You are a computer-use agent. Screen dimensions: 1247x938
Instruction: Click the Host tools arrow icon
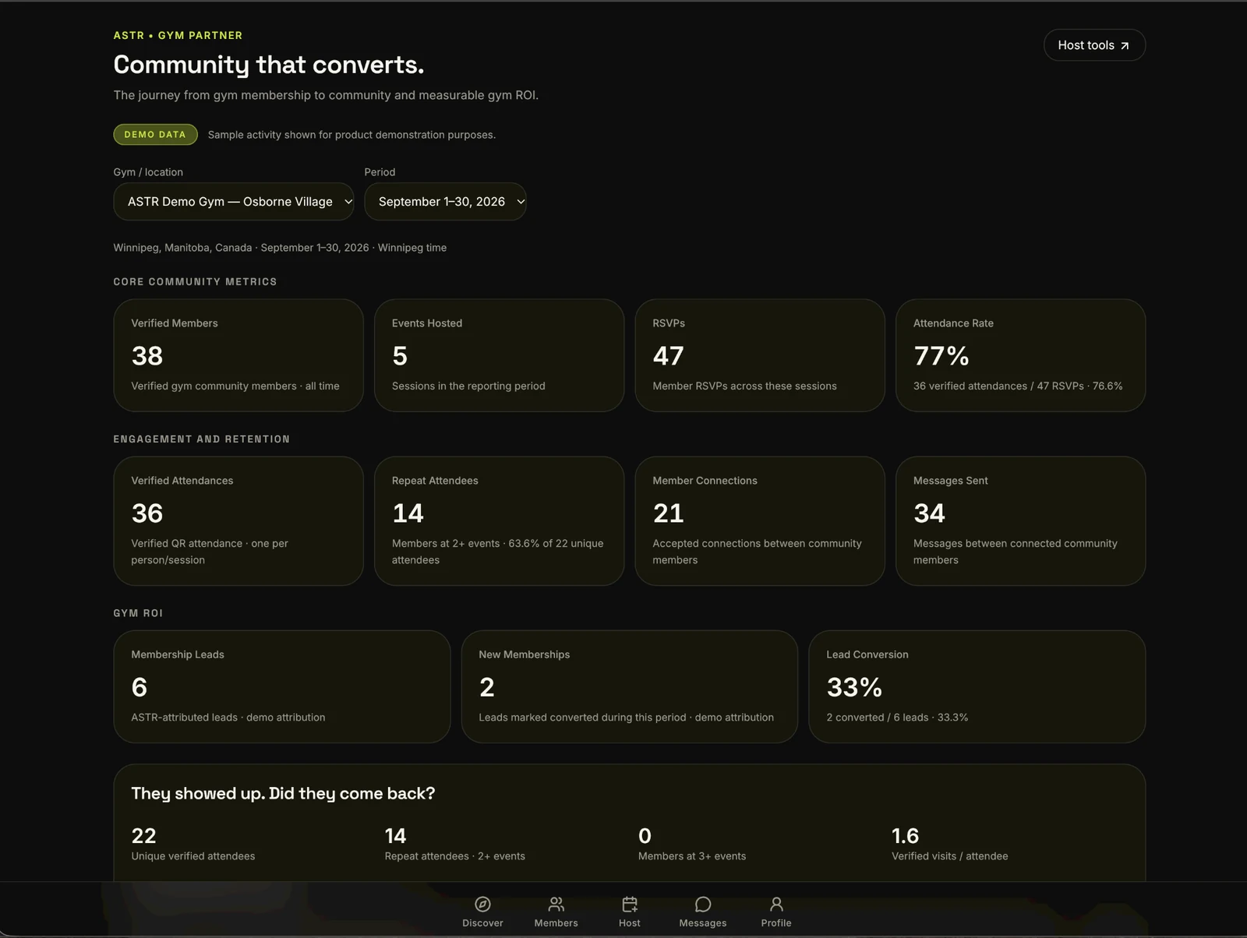1125,46
